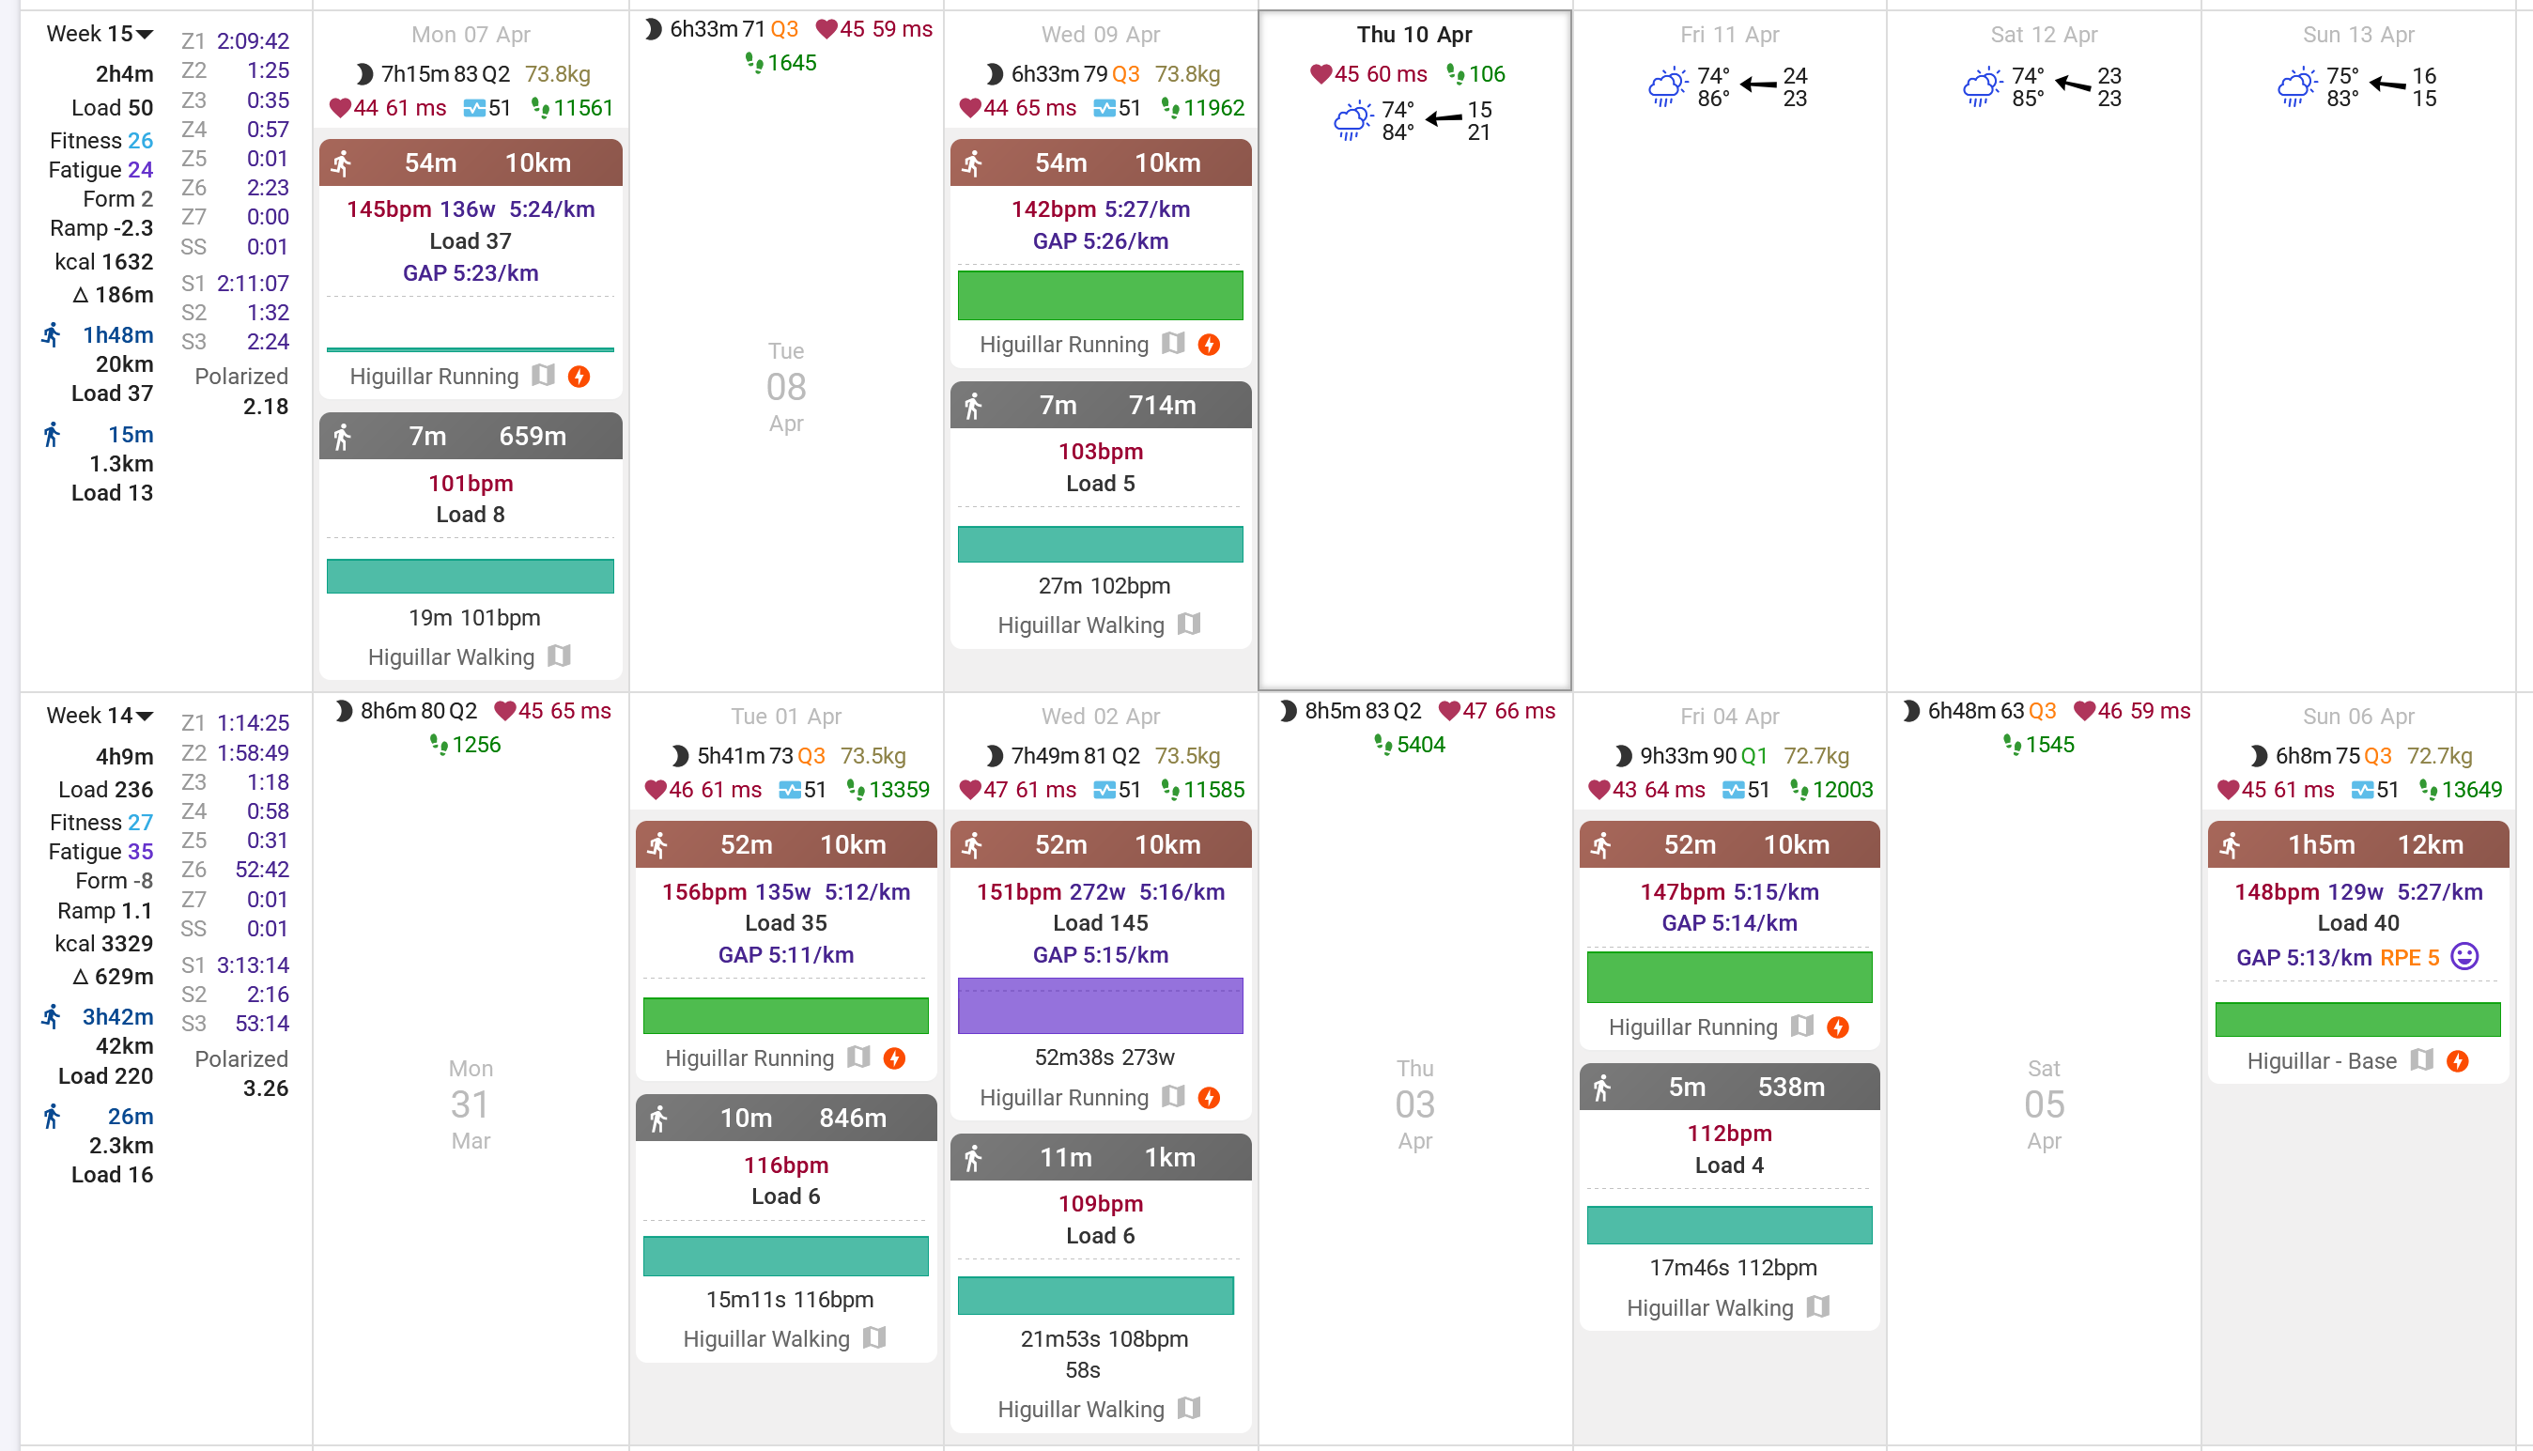Click heart rate icon on Thu 10 Apr
The width and height of the screenshot is (2533, 1451).
click(1321, 74)
